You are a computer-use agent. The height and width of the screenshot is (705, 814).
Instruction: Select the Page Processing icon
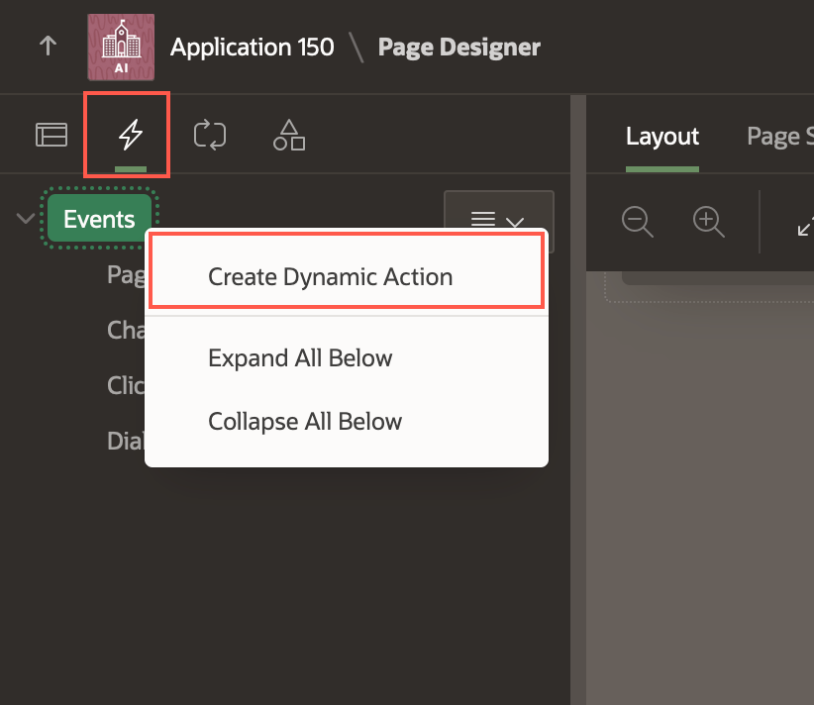click(209, 134)
